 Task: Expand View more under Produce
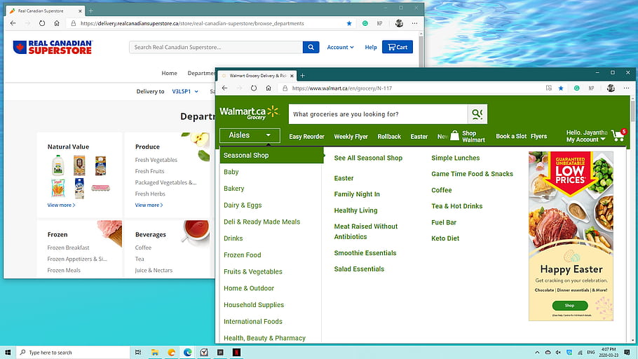click(149, 205)
